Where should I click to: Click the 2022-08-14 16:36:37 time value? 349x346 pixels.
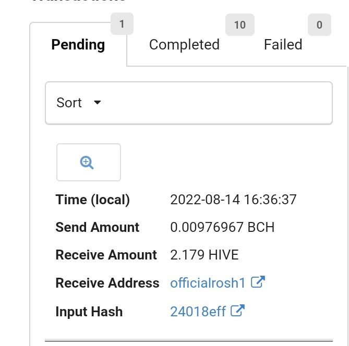click(x=233, y=200)
